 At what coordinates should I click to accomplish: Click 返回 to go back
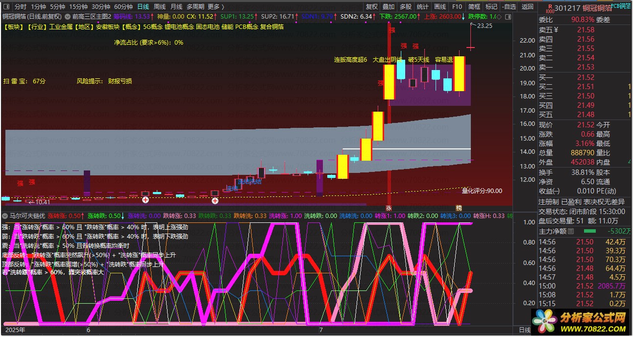pyautogui.click(x=528, y=7)
